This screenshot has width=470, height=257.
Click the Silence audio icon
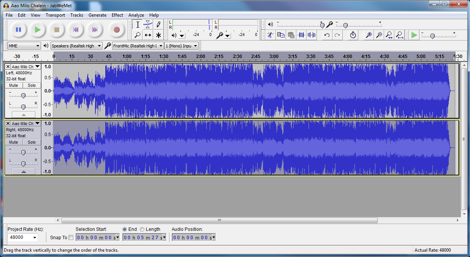coord(312,35)
